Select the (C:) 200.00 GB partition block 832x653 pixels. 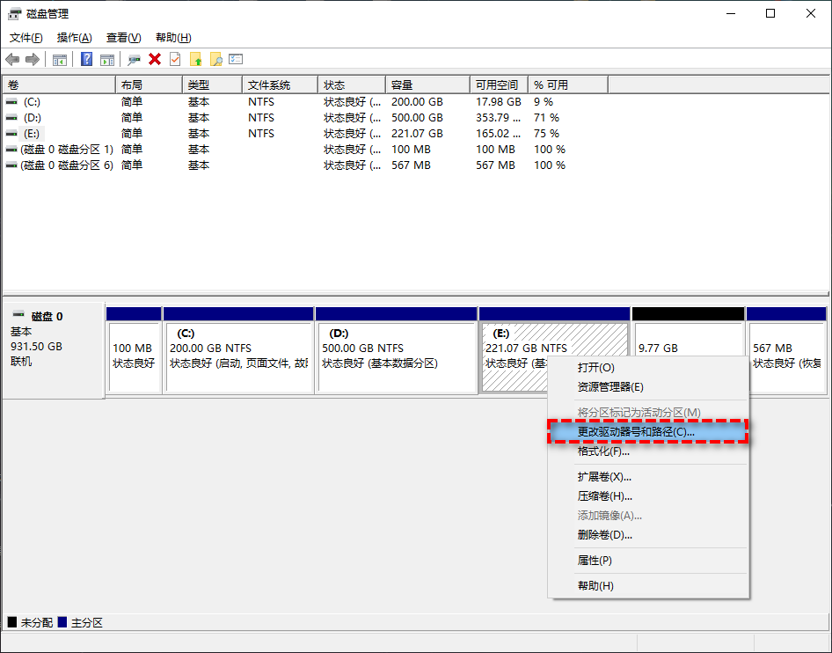238,350
